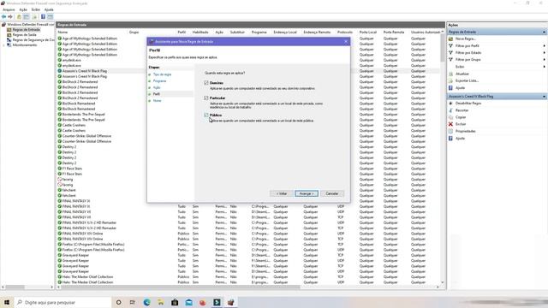548x308 pixels.
Task: Click the scissors icon beside Recortar
Action: (x=451, y=110)
